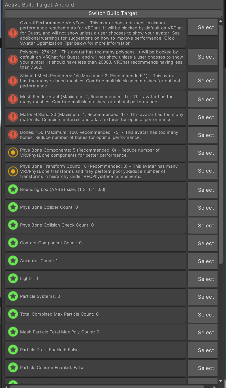Click green star icon beside Lights: 0

13,279
